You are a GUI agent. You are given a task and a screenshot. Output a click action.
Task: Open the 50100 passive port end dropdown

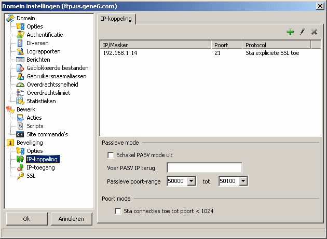pyautogui.click(x=243, y=181)
